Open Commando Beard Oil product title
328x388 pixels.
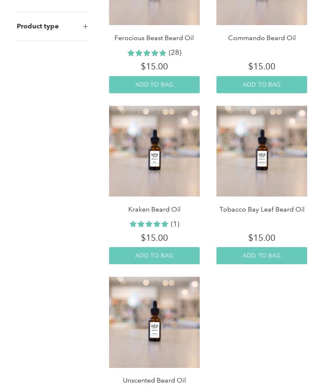[262, 38]
